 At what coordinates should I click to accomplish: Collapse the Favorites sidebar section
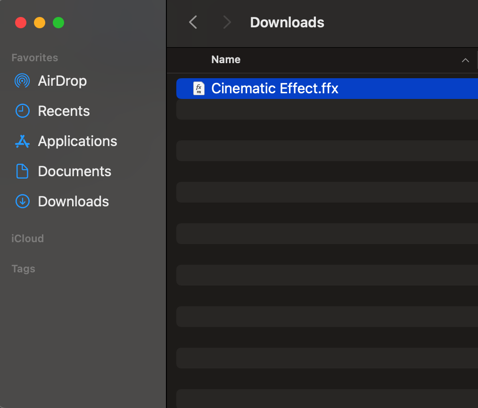pos(35,57)
